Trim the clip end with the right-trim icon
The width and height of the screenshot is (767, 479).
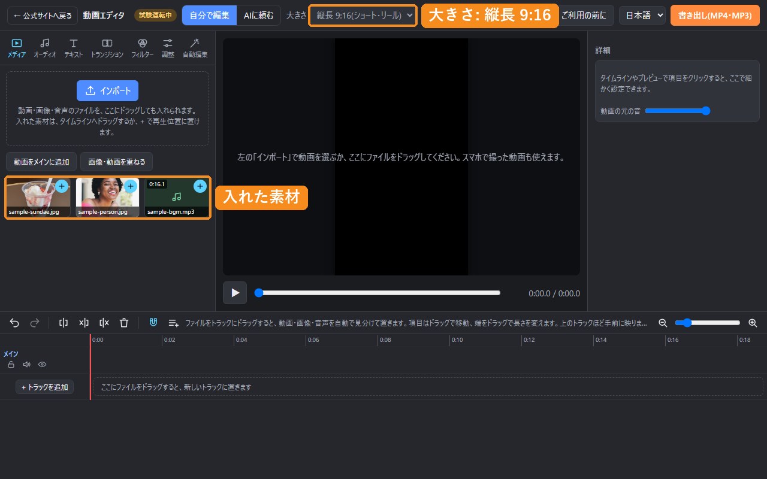click(104, 323)
